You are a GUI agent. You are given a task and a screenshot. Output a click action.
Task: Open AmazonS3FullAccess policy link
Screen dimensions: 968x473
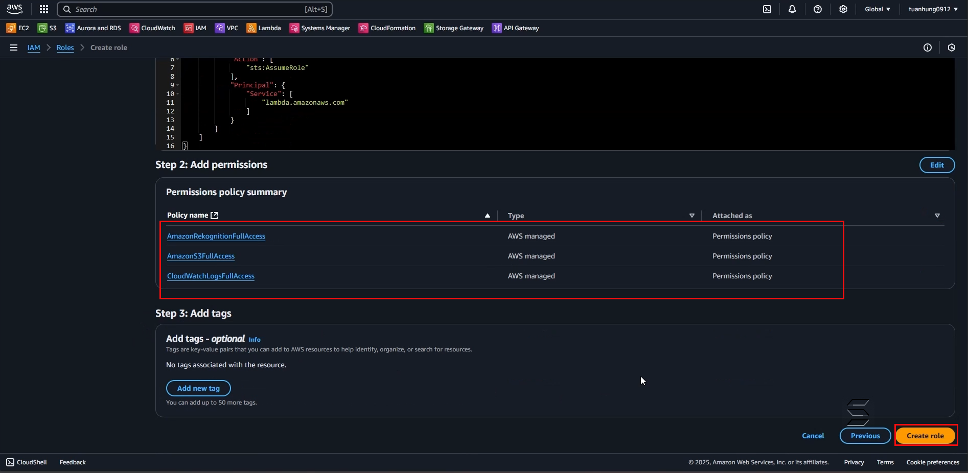pyautogui.click(x=201, y=256)
